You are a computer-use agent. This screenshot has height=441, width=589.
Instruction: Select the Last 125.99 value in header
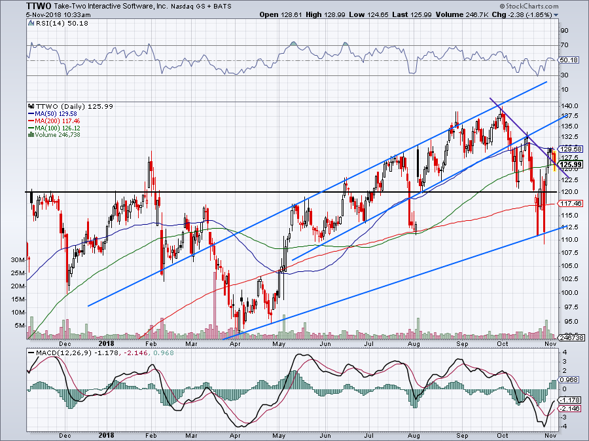pyautogui.click(x=412, y=14)
